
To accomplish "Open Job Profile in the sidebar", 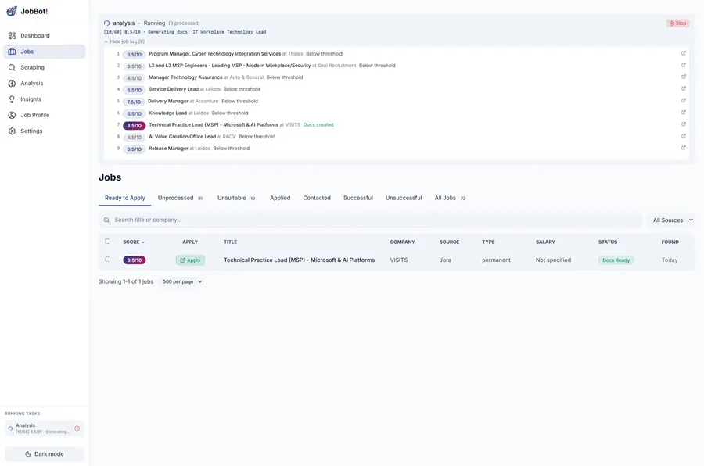I will [44, 115].
